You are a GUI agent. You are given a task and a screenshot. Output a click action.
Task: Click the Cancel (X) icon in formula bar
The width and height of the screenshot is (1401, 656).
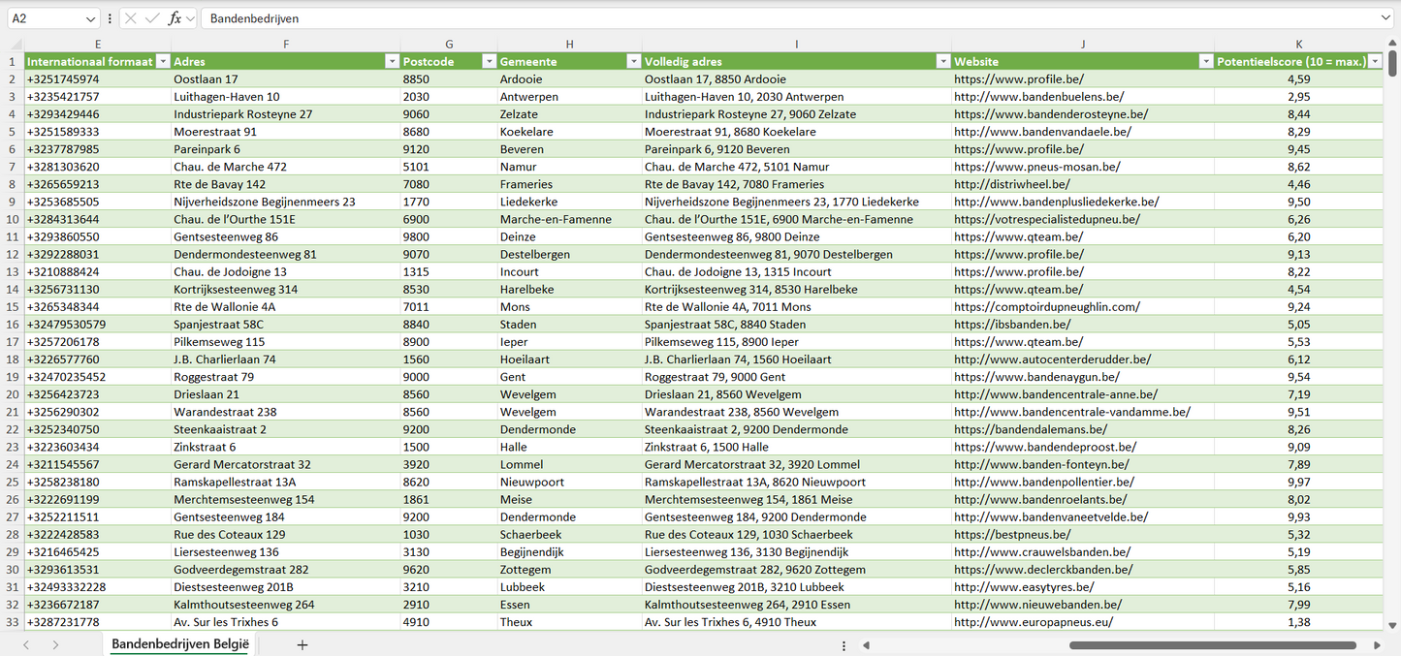pos(131,18)
